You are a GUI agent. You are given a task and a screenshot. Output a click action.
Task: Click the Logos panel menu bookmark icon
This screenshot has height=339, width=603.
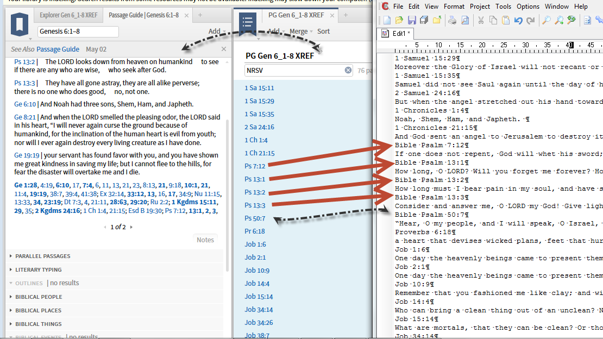point(20,24)
